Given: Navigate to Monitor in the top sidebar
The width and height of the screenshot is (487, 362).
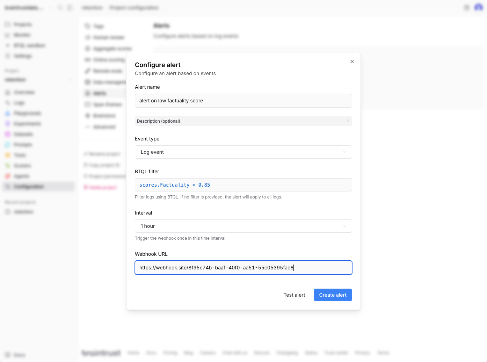Looking at the screenshot, I should coord(22,35).
